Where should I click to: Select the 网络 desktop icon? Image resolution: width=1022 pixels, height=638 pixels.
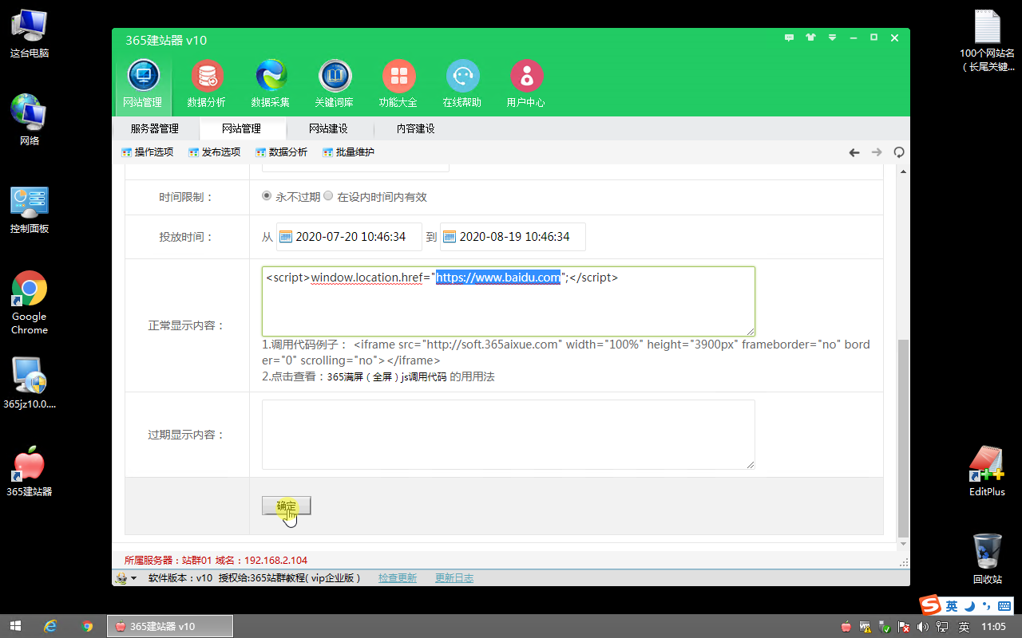[30, 120]
